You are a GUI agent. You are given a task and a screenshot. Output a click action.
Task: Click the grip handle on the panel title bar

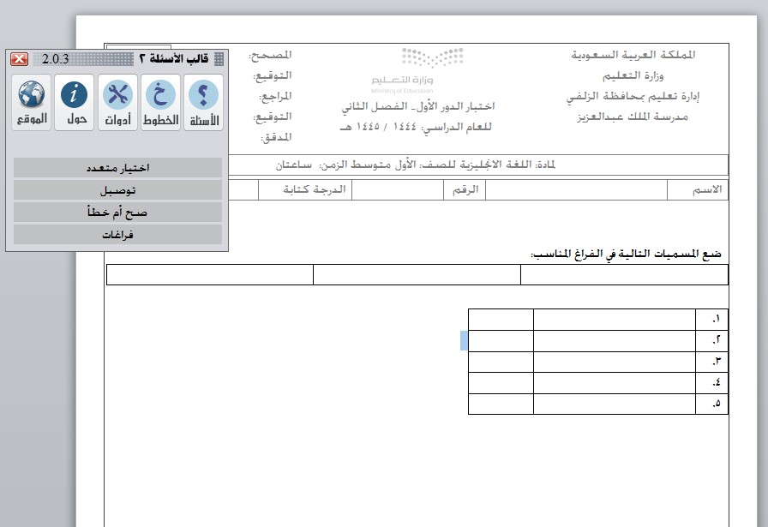[x=219, y=59]
